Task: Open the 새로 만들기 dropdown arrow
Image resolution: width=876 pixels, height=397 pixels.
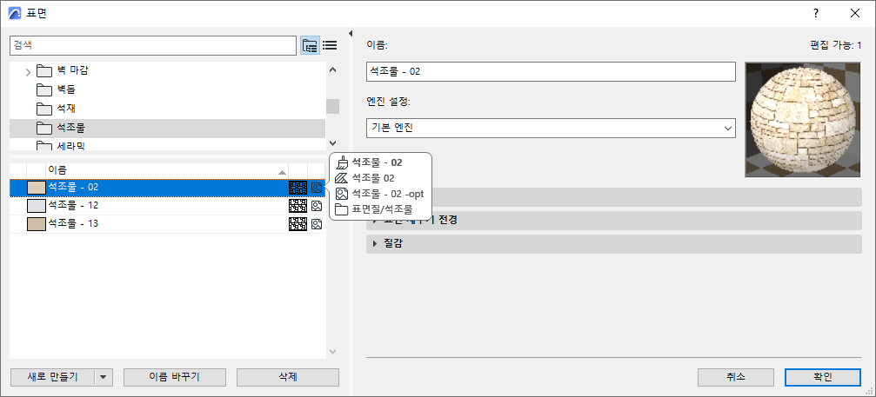Action: click(x=104, y=378)
